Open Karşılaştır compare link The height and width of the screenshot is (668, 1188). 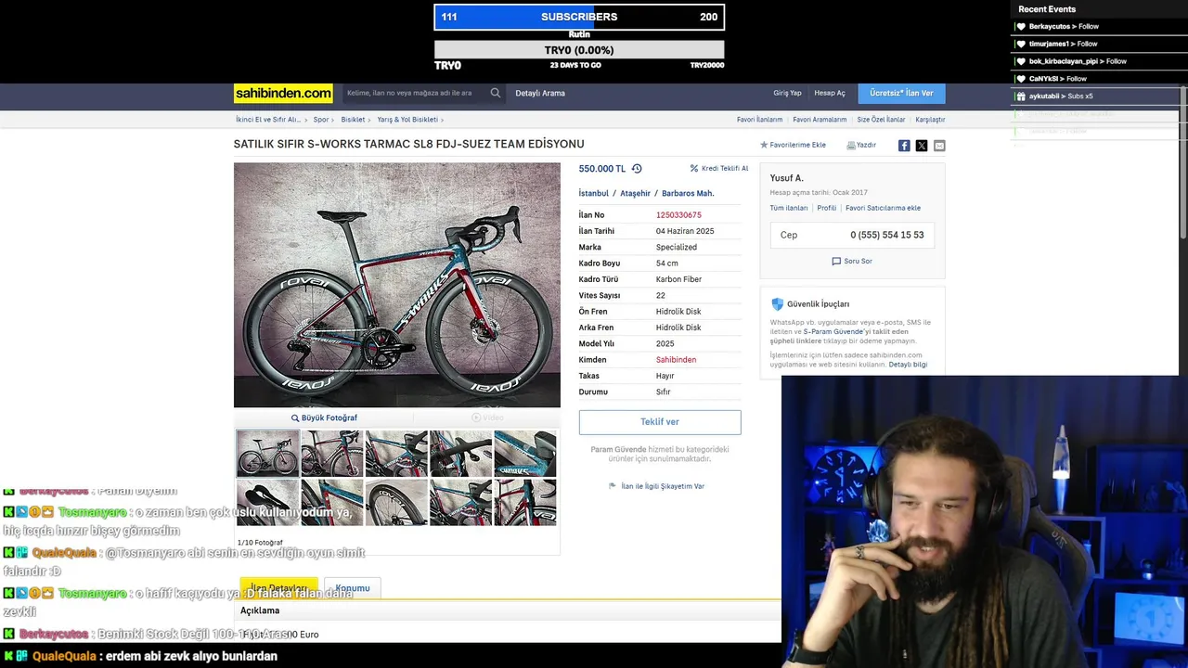930,120
